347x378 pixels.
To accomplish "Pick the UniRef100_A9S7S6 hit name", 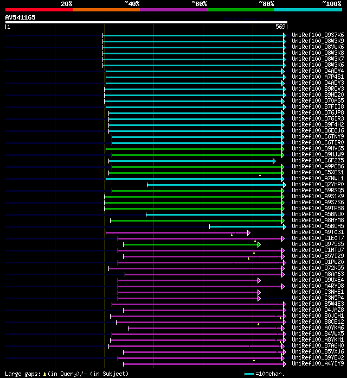I will tap(318, 202).
